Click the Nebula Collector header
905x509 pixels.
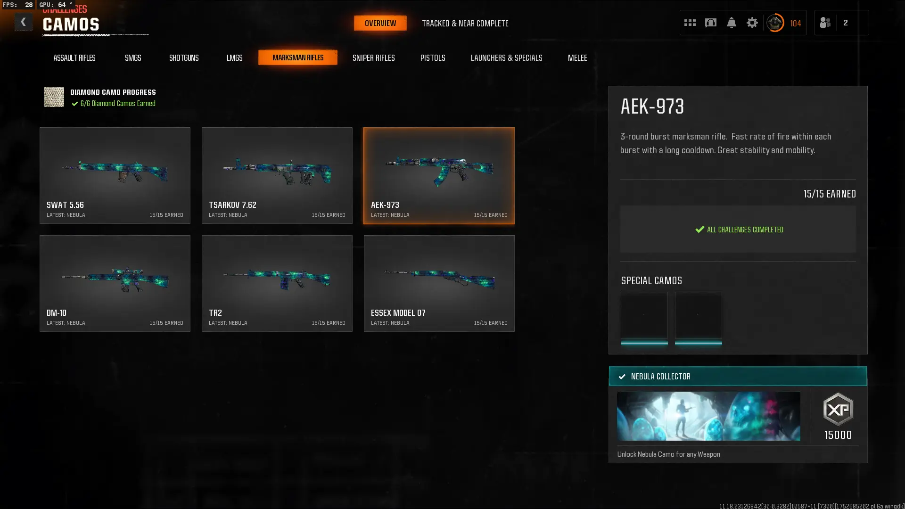point(738,376)
